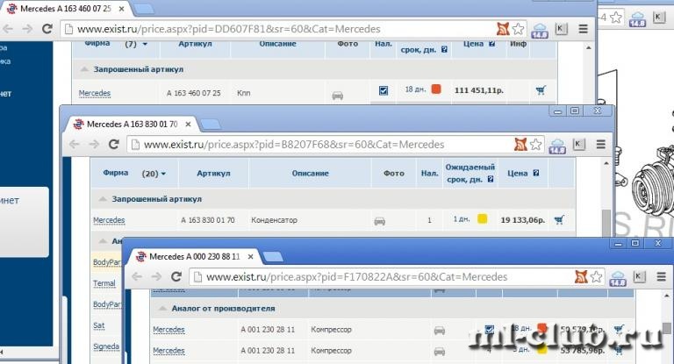Bookmark star in the A 163 830 01 70 window
Image resolution: width=674 pixels, height=364 pixels.
(535, 145)
